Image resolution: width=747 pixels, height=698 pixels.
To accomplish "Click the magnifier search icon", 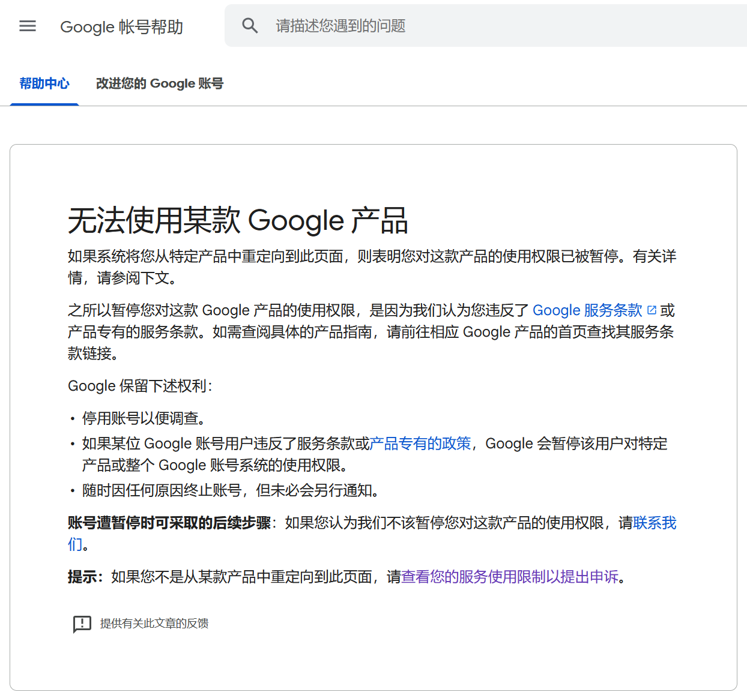I will coord(250,25).
